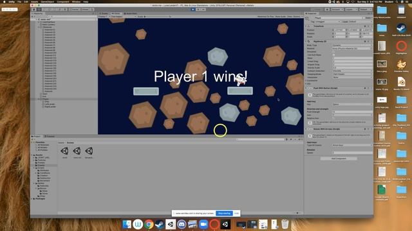Open the Collision Detection dropdown

(352, 71)
